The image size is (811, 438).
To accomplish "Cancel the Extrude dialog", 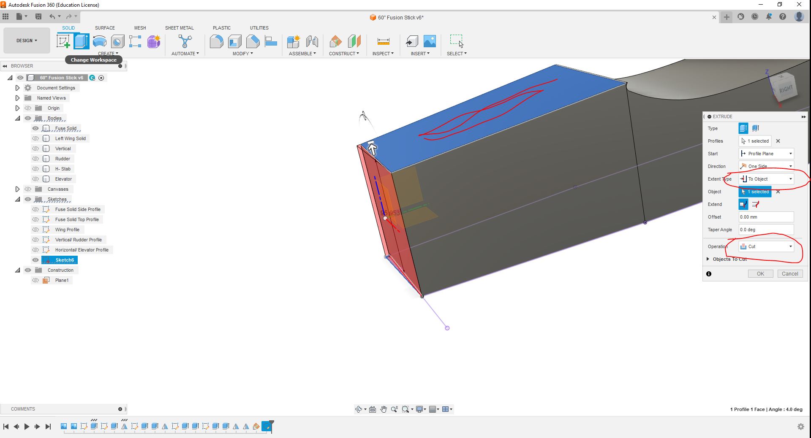I will 790,273.
